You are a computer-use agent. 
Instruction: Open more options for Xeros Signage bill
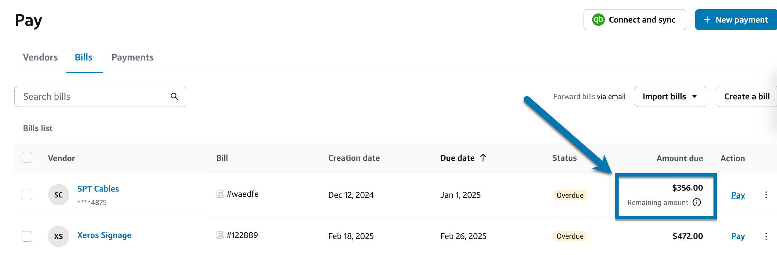(x=766, y=236)
